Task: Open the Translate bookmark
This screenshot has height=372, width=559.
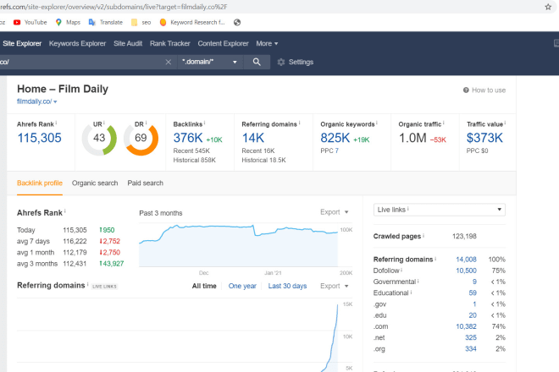Action: point(106,23)
